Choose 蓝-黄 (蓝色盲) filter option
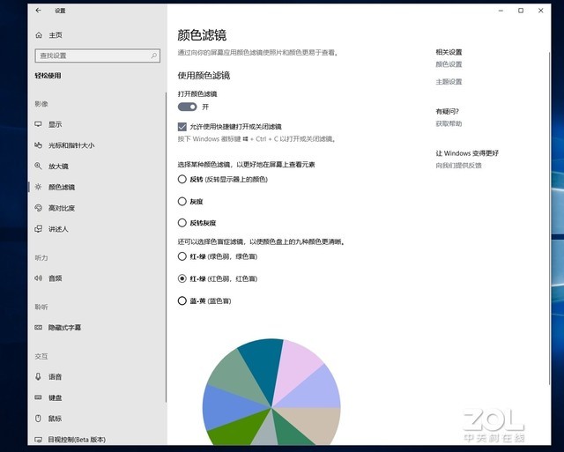This screenshot has height=452, width=564. (182, 300)
